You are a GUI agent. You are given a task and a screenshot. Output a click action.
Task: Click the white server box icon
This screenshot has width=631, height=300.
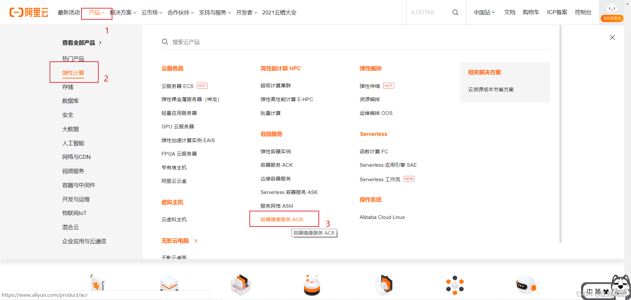[169, 284]
